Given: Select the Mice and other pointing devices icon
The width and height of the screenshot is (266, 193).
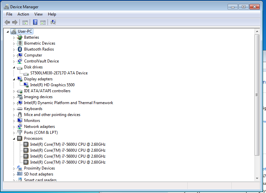Looking at the screenshot, I should (x=20, y=115).
